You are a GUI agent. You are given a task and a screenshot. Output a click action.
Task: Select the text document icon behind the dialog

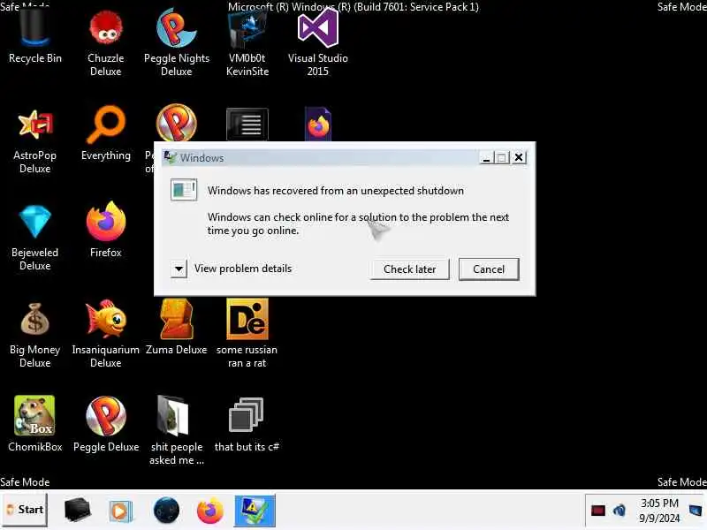pyautogui.click(x=247, y=124)
